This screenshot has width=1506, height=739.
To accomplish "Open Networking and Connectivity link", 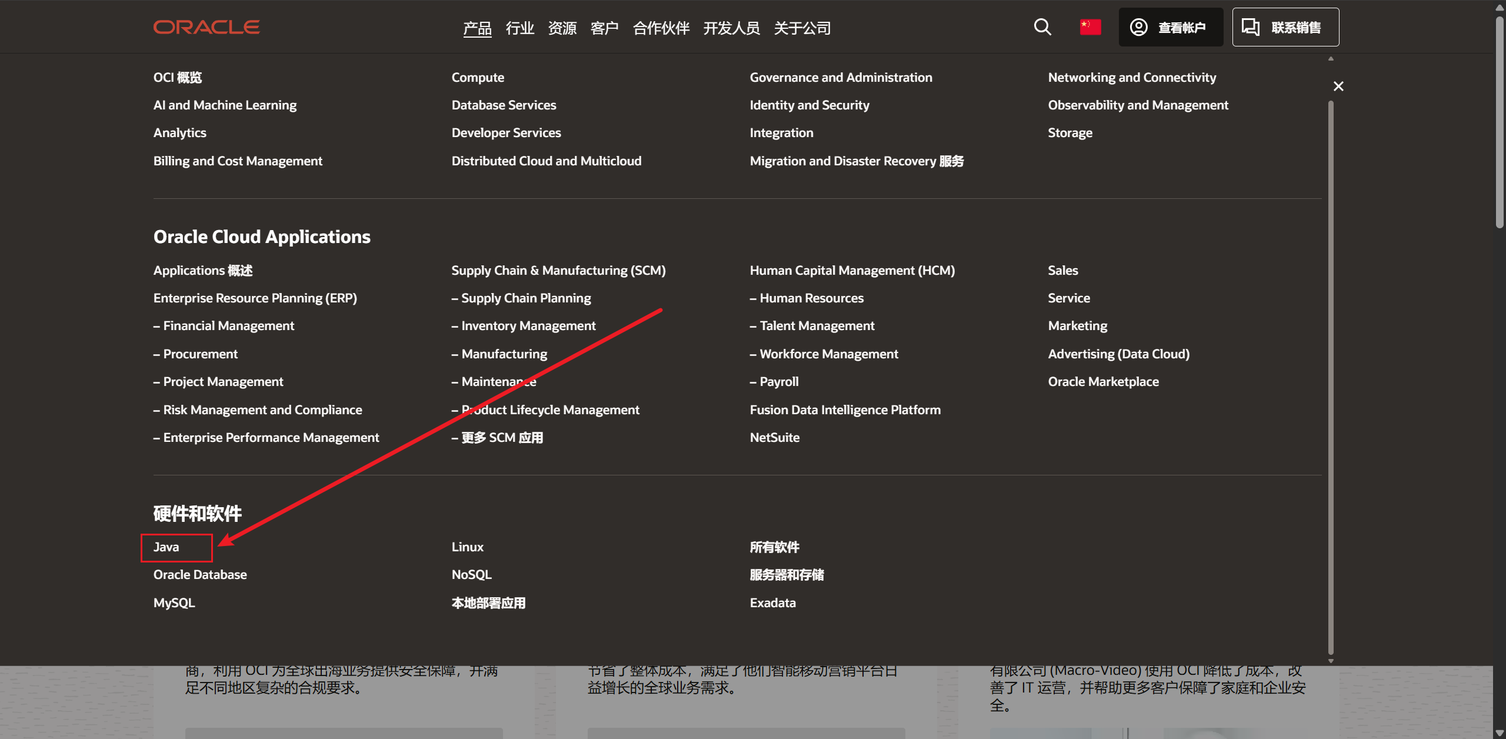I will (1132, 78).
